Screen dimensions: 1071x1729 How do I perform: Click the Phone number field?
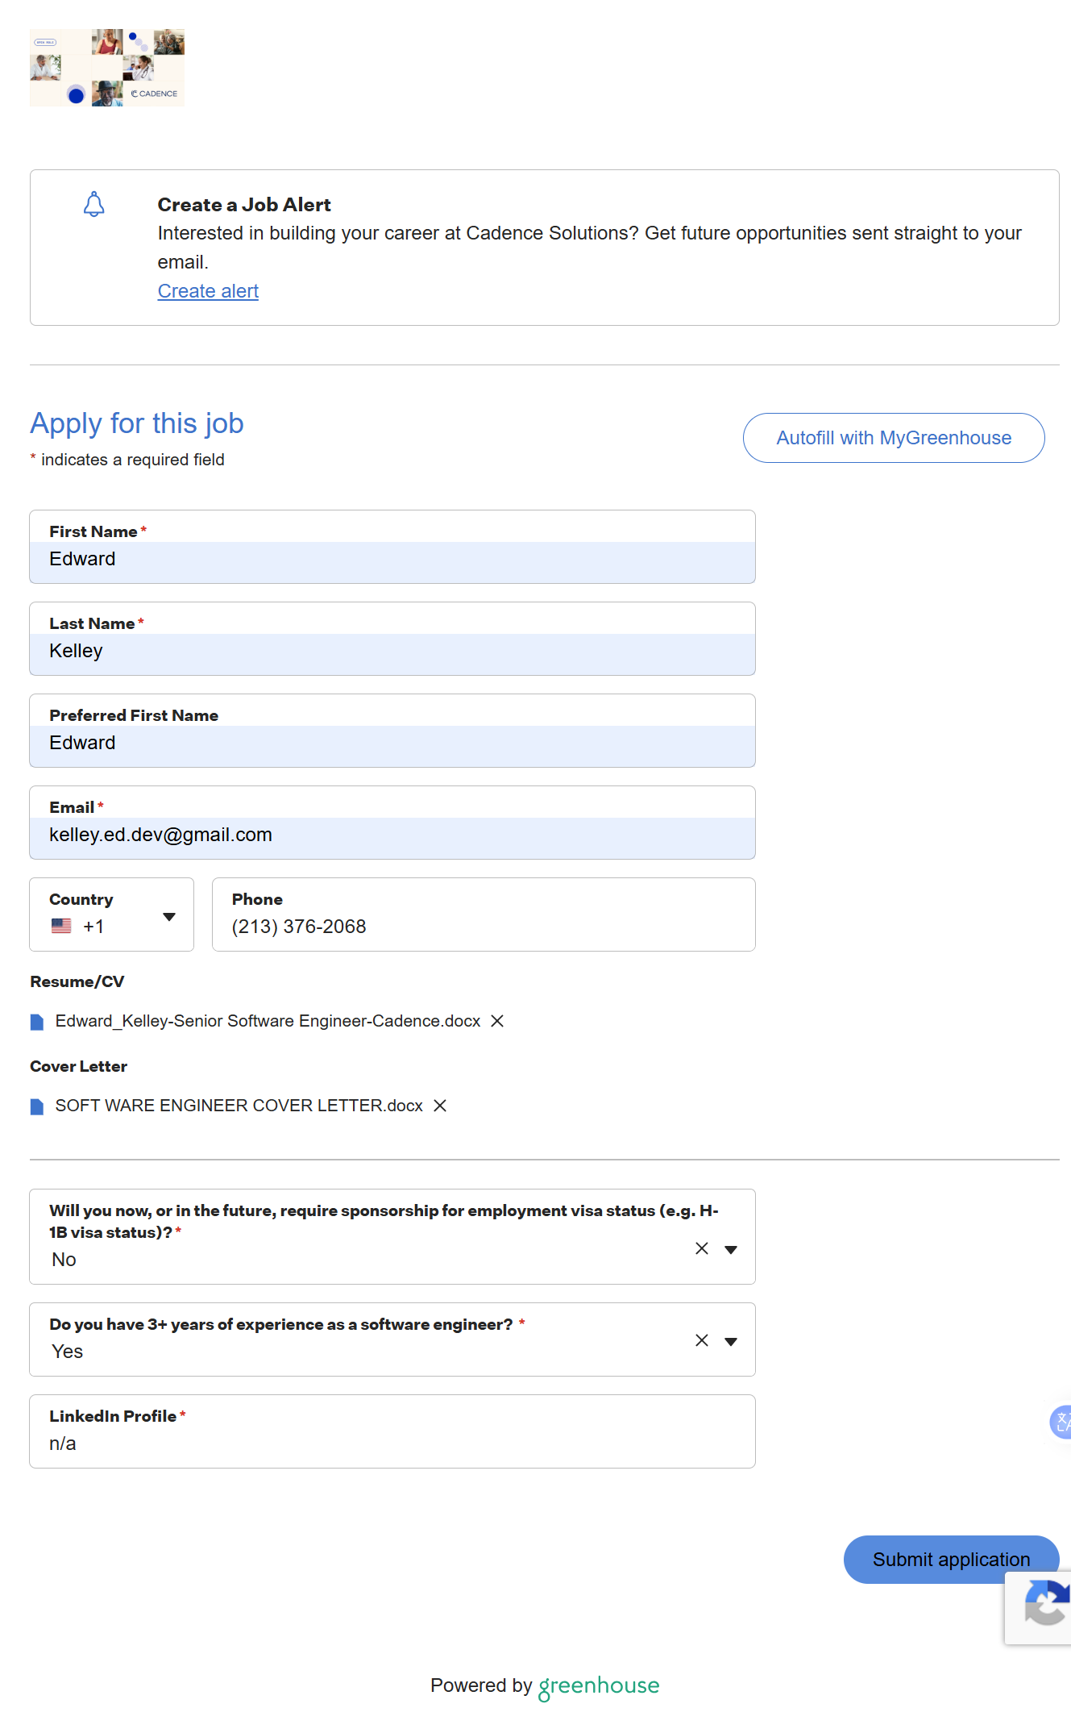(484, 927)
